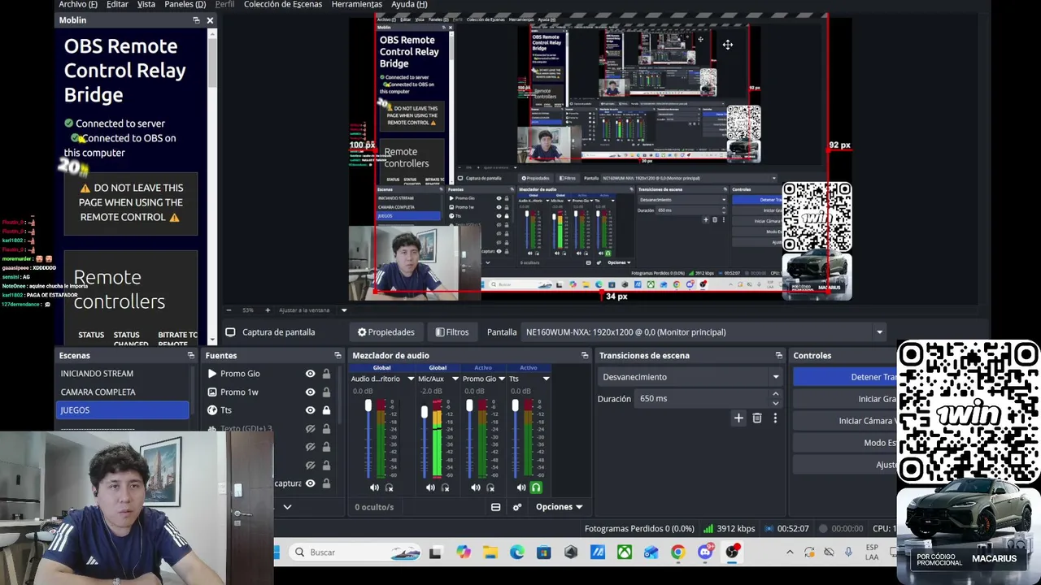Viewport: 1041px width, 585px height.
Task: Float the Escenas dock panel
Action: (x=191, y=356)
